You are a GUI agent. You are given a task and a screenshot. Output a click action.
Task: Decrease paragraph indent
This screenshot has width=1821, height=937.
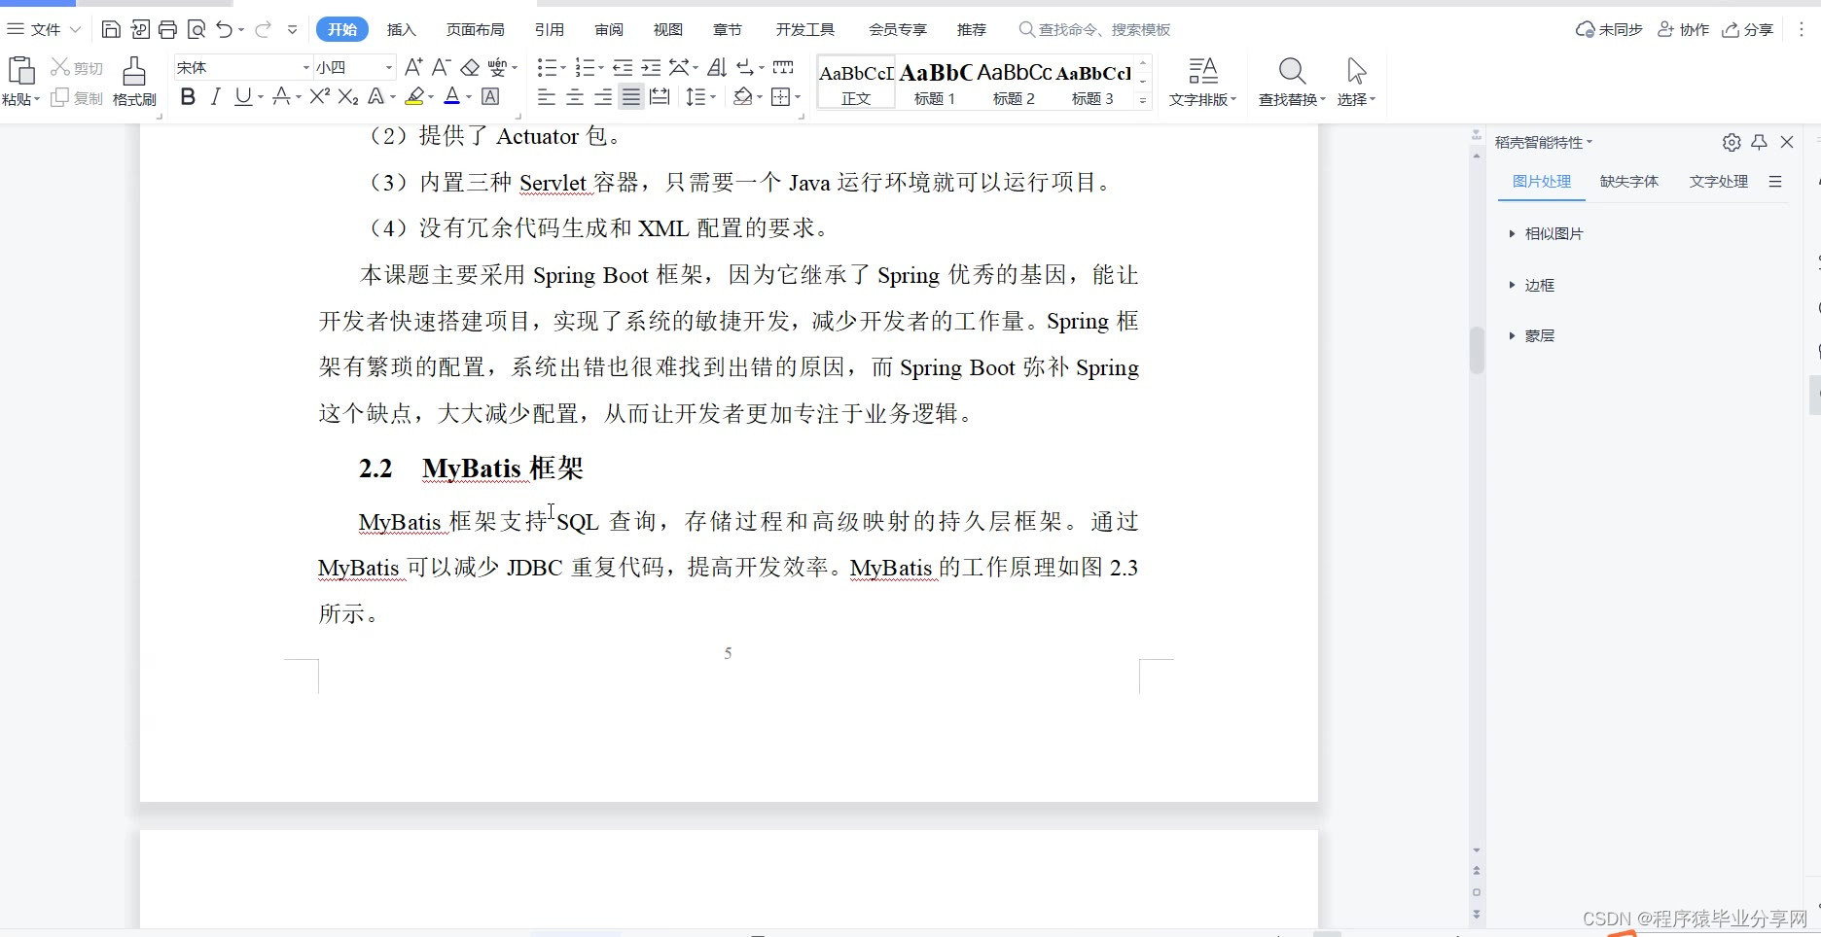(623, 67)
